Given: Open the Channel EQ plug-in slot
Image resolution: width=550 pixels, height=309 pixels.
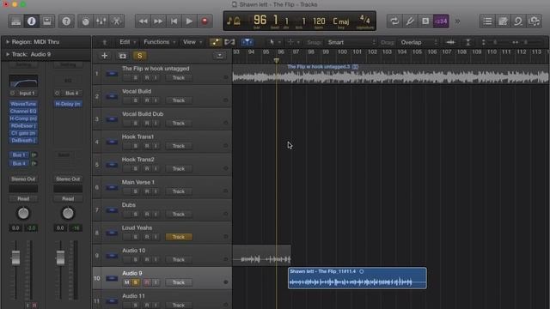Looking at the screenshot, I should click(23, 112).
